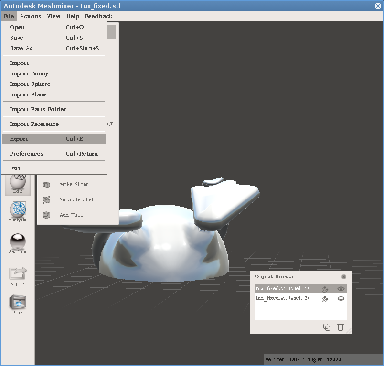Click the Add Tube icon
This screenshot has height=366, width=384.
tap(46, 215)
